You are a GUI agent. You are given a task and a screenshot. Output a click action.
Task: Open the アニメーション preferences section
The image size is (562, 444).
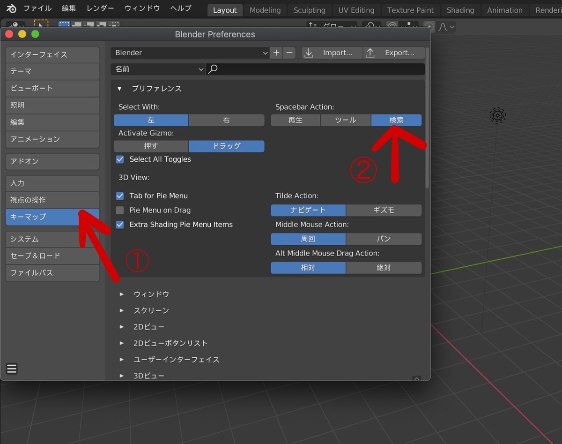52,139
